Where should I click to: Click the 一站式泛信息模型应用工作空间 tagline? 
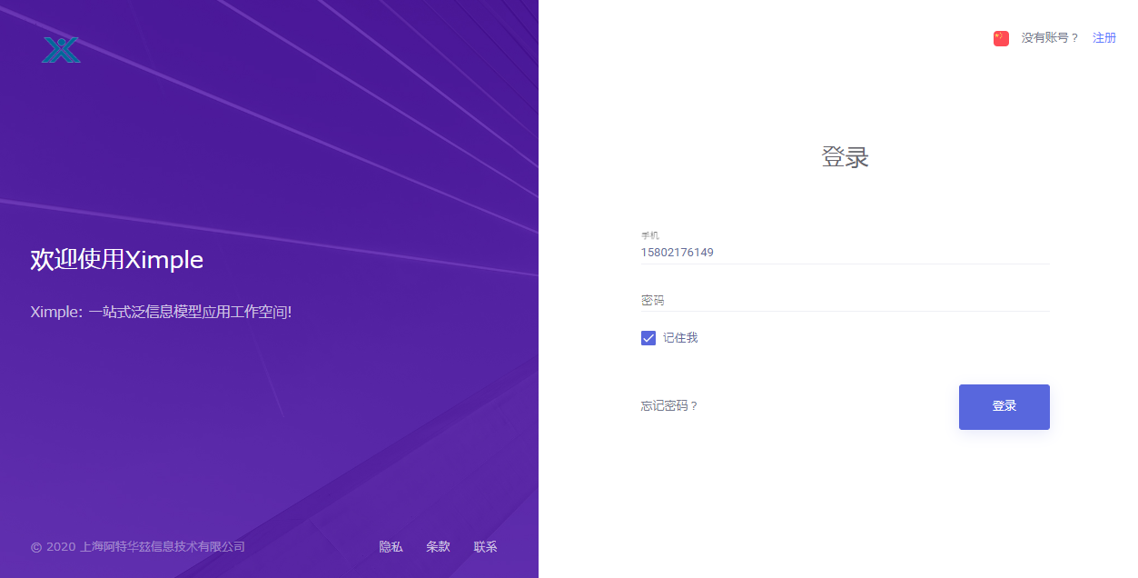coord(161,312)
